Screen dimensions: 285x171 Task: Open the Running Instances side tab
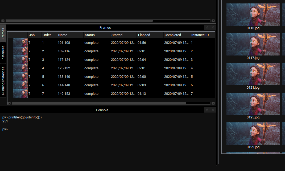click(x=3, y=81)
